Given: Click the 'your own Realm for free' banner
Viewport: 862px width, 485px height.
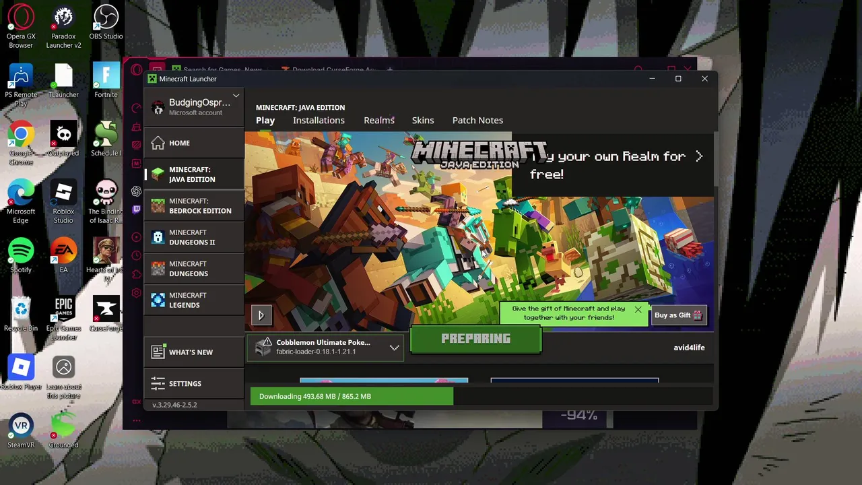Looking at the screenshot, I should pos(613,166).
